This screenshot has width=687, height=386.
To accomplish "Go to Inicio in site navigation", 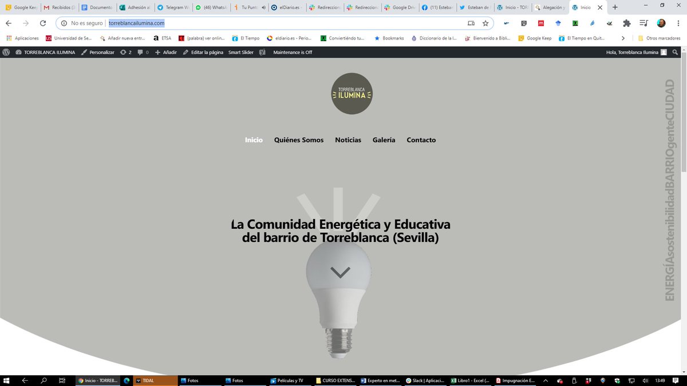I will coord(254,140).
